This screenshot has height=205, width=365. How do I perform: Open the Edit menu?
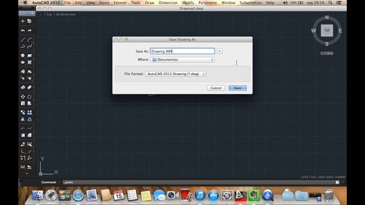point(78,3)
